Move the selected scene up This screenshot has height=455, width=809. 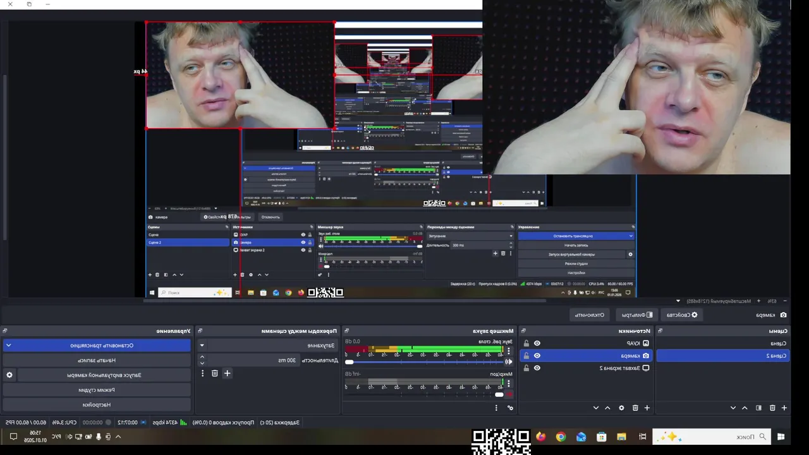(745, 408)
